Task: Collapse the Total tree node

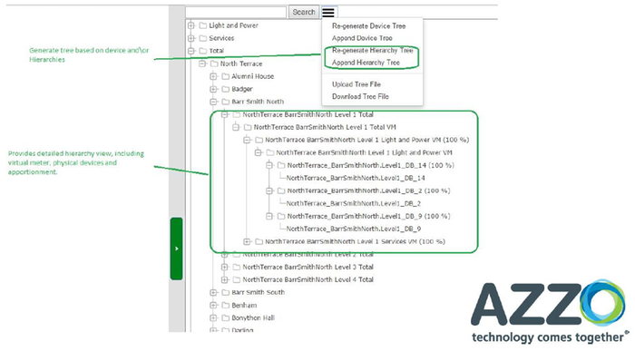Action: (191, 51)
